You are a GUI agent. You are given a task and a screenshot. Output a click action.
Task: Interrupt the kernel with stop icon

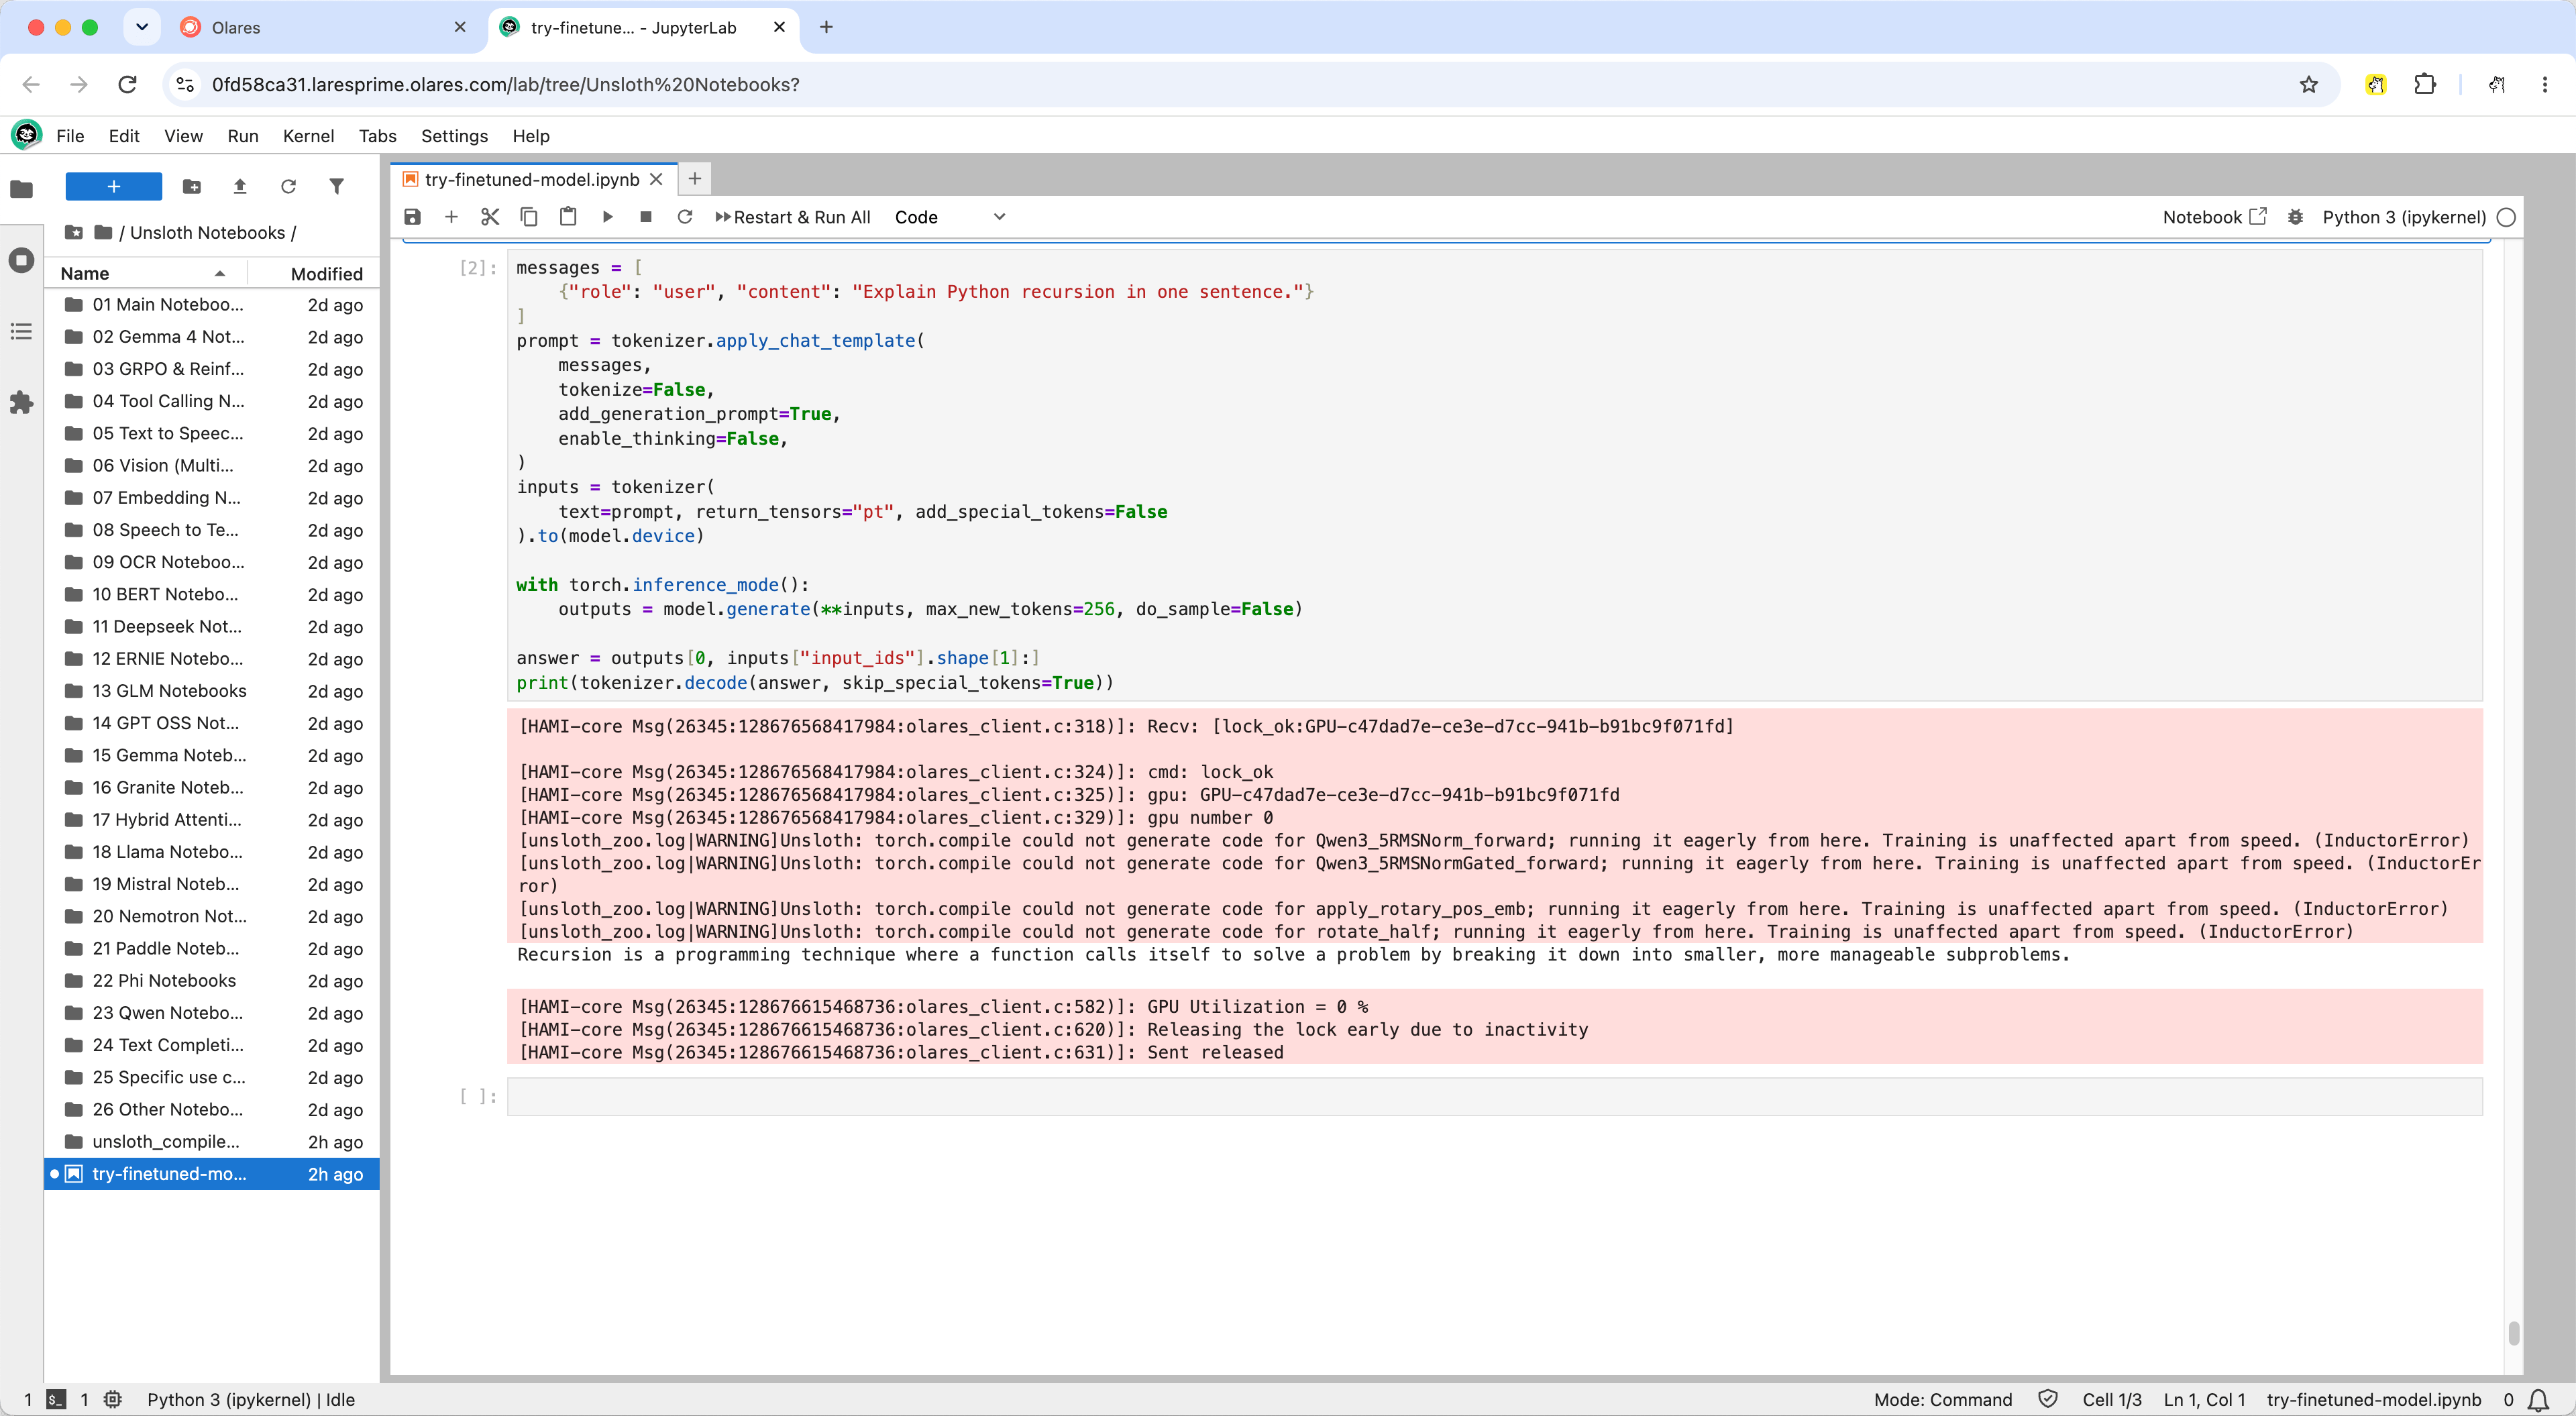click(646, 217)
